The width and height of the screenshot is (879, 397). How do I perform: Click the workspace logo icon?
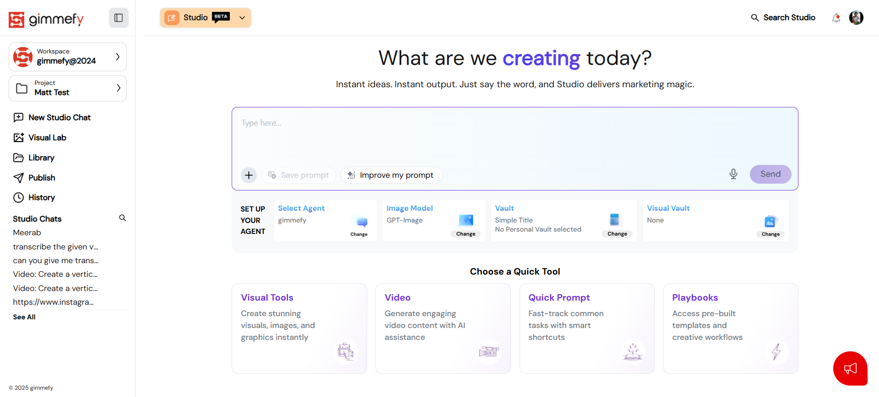pos(23,57)
